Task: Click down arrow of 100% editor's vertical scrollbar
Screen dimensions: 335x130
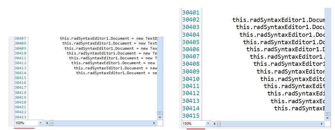Action: click(160, 117)
